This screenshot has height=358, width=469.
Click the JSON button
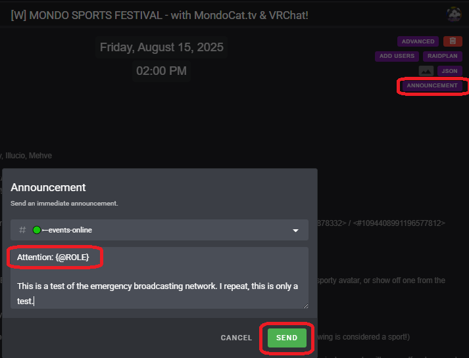[449, 71]
